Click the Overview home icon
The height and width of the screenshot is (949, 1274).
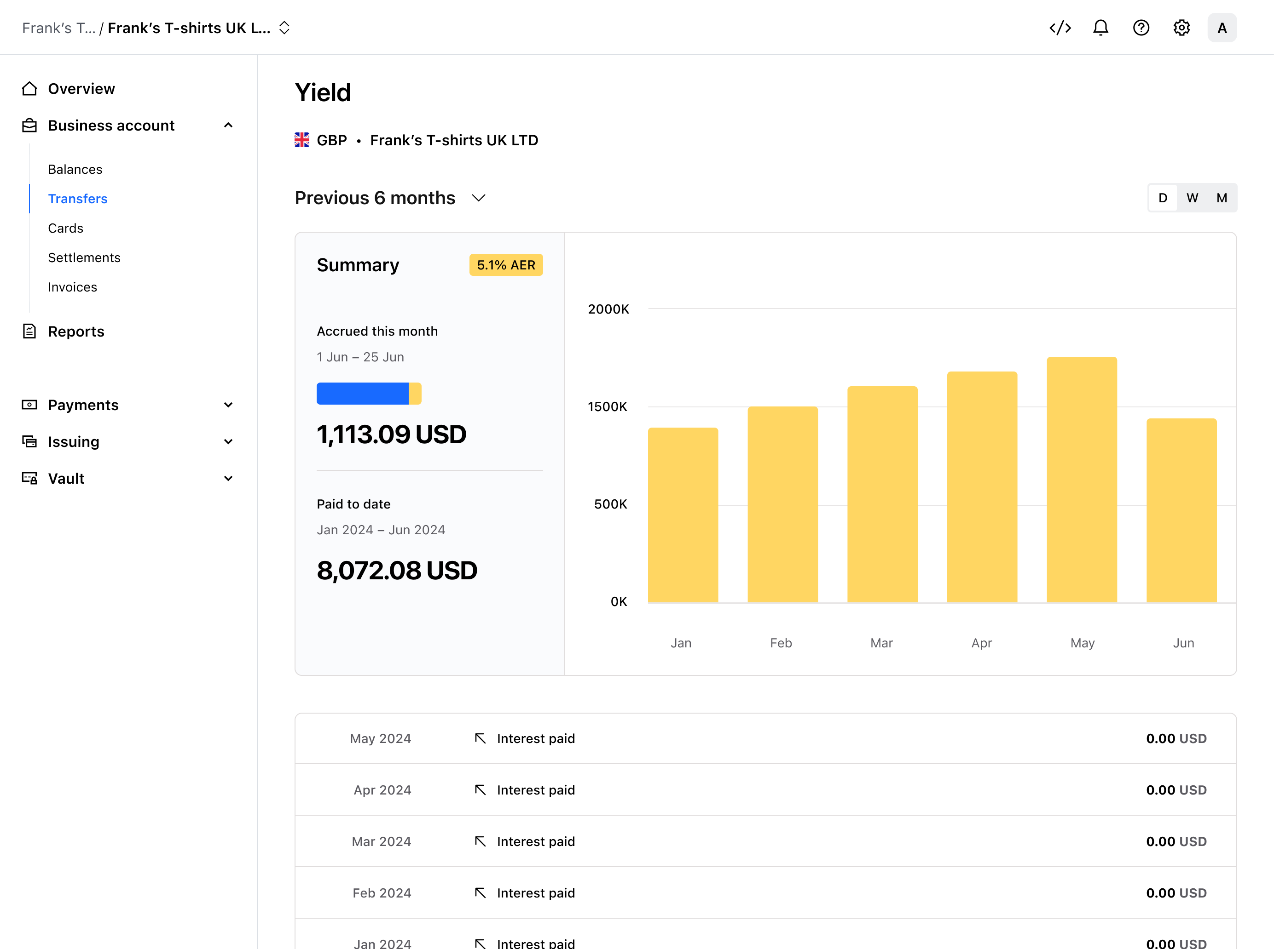(x=29, y=88)
